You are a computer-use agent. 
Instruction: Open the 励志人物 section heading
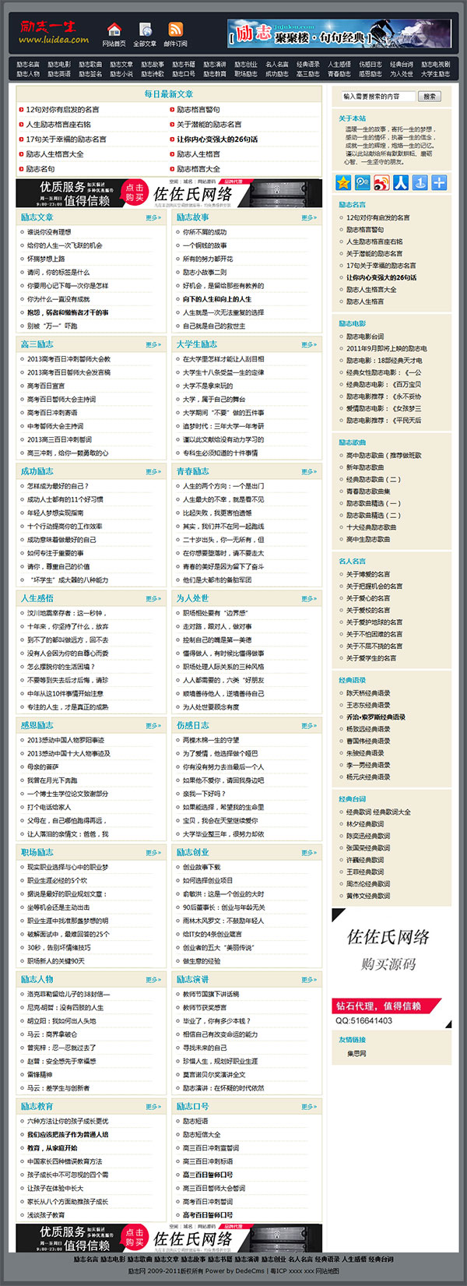(x=37, y=979)
